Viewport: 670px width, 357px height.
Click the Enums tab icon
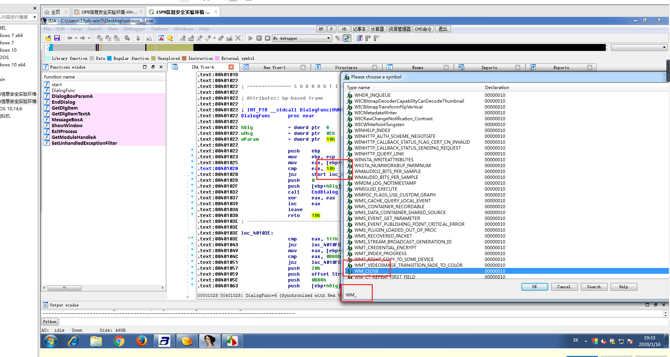(x=390, y=67)
